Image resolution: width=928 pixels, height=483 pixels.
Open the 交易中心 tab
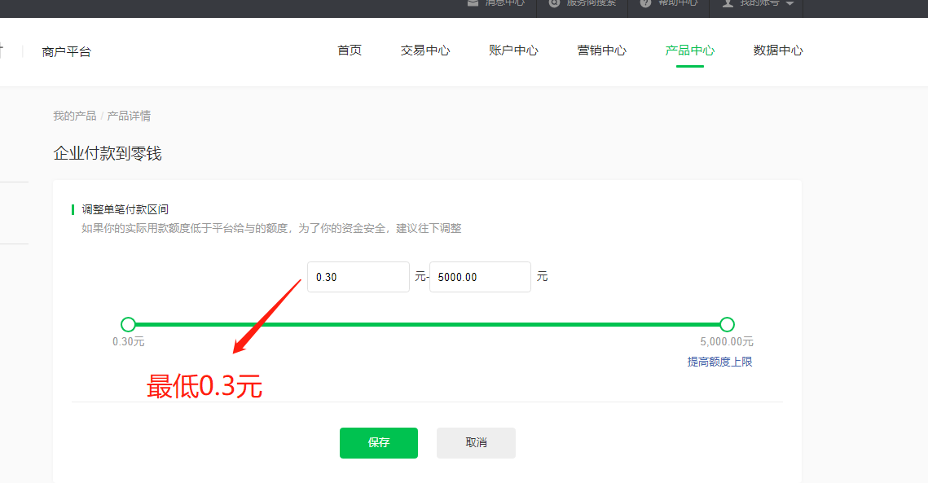(425, 50)
